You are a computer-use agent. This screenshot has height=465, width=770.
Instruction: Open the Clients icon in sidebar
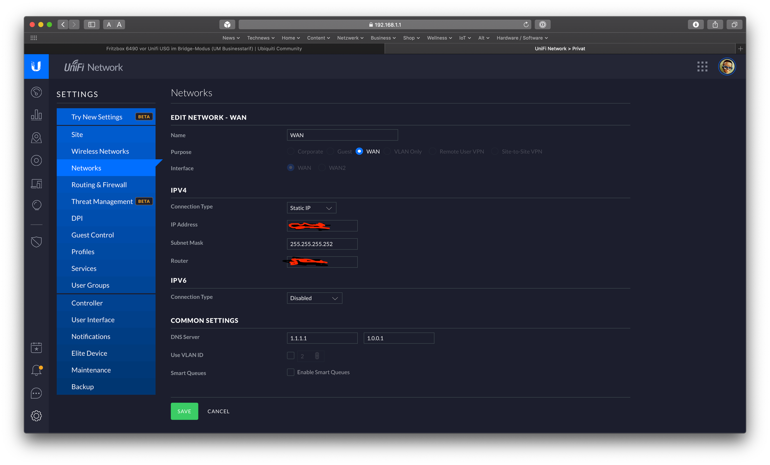36,183
